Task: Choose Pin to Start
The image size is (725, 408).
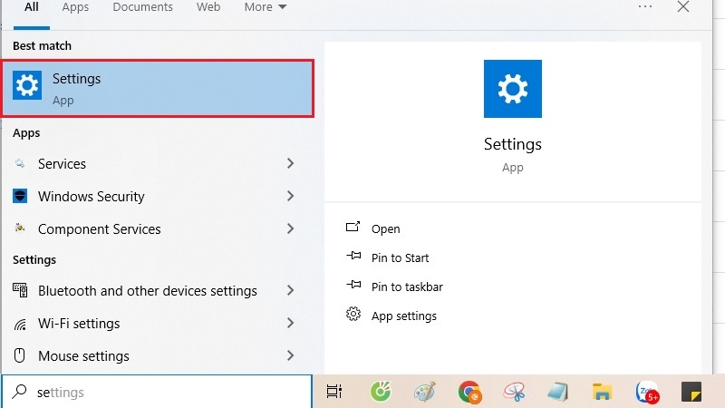Action: click(x=400, y=257)
